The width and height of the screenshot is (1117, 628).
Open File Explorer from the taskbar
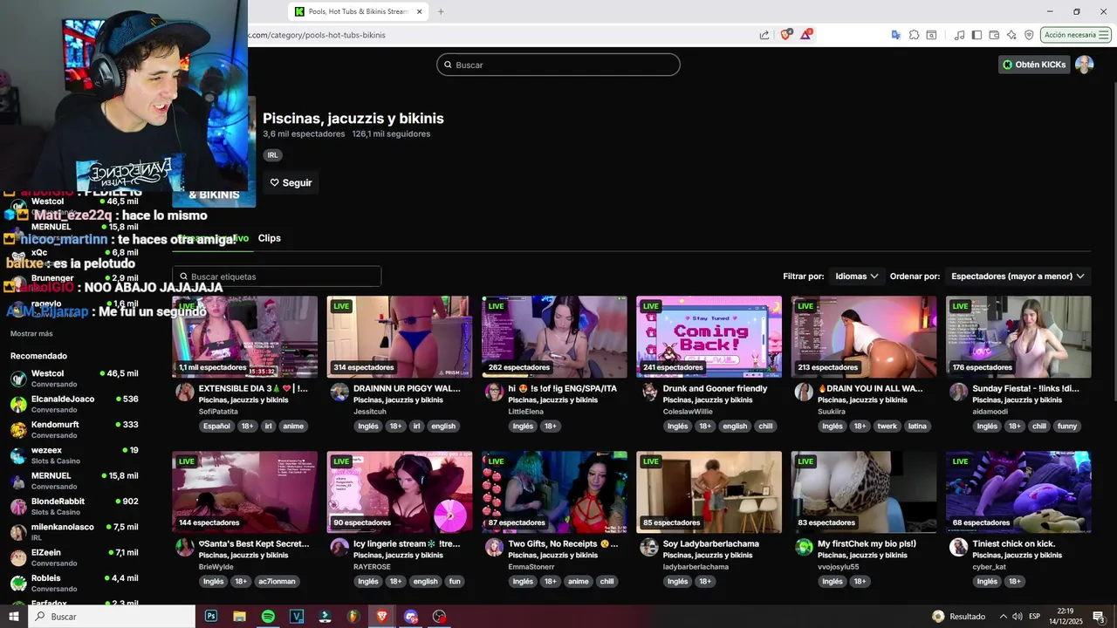(x=239, y=617)
